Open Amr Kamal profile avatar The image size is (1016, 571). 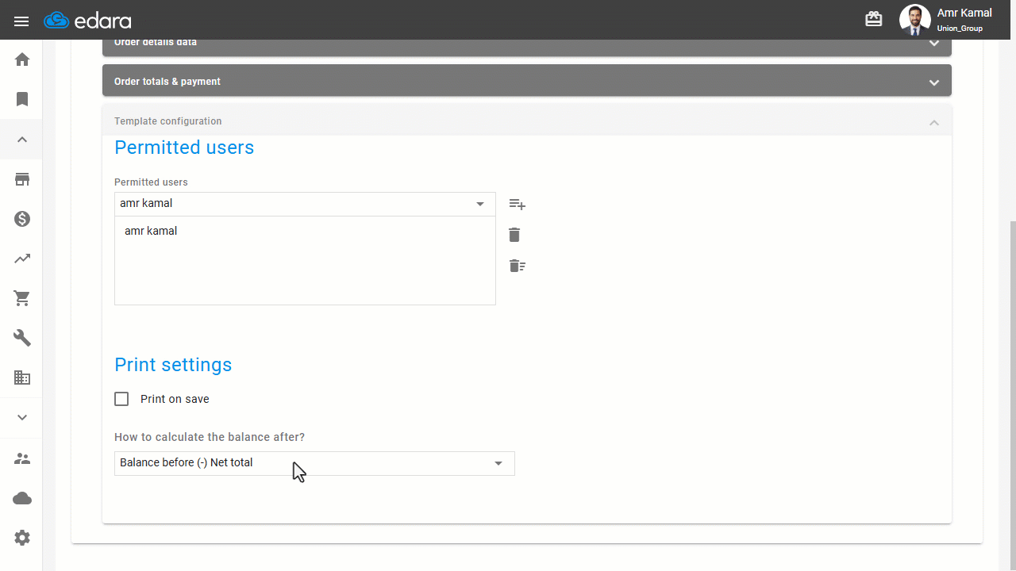pyautogui.click(x=914, y=20)
